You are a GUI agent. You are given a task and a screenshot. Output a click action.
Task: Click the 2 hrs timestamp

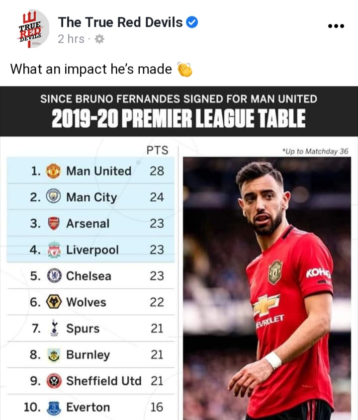(x=71, y=39)
